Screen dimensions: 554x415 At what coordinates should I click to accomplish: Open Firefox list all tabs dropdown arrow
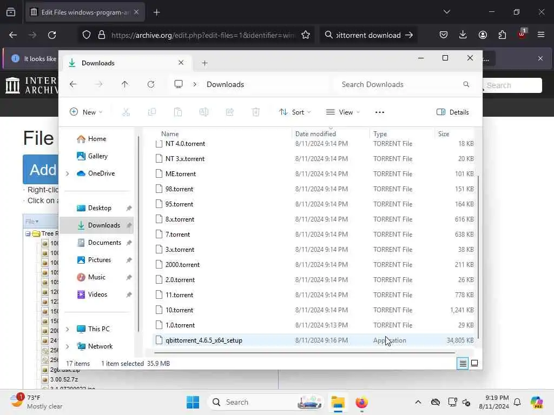tap(446, 12)
